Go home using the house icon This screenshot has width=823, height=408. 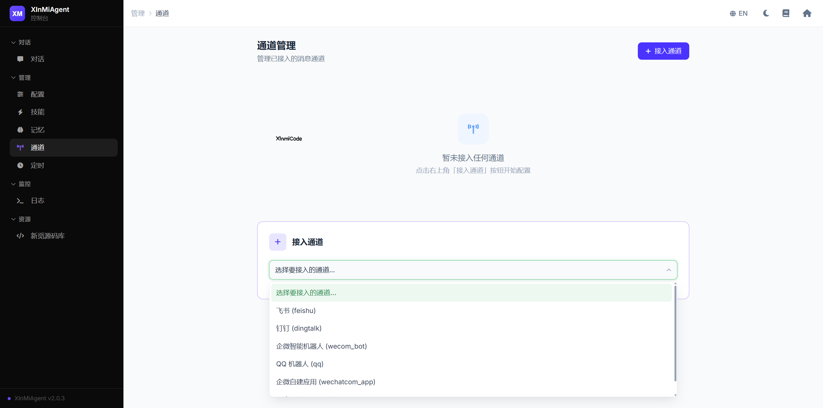807,13
